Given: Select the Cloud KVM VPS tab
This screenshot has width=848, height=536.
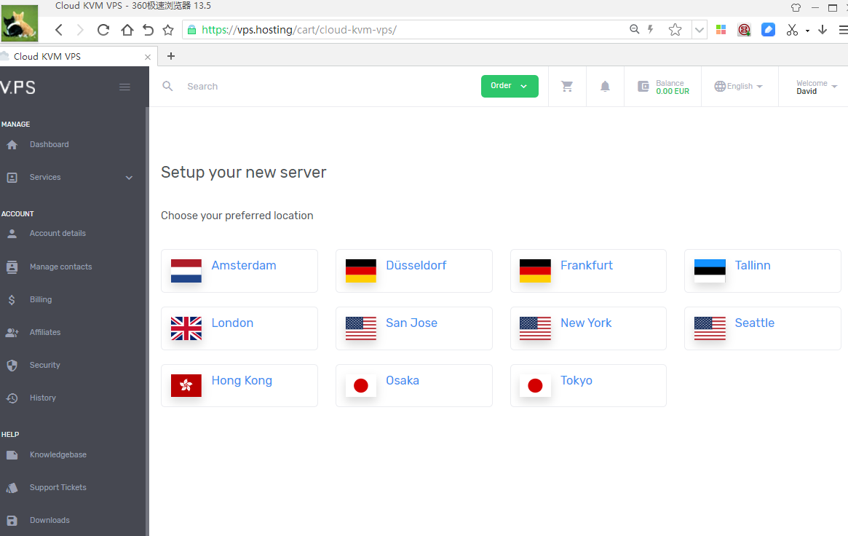Looking at the screenshot, I should (x=79, y=56).
